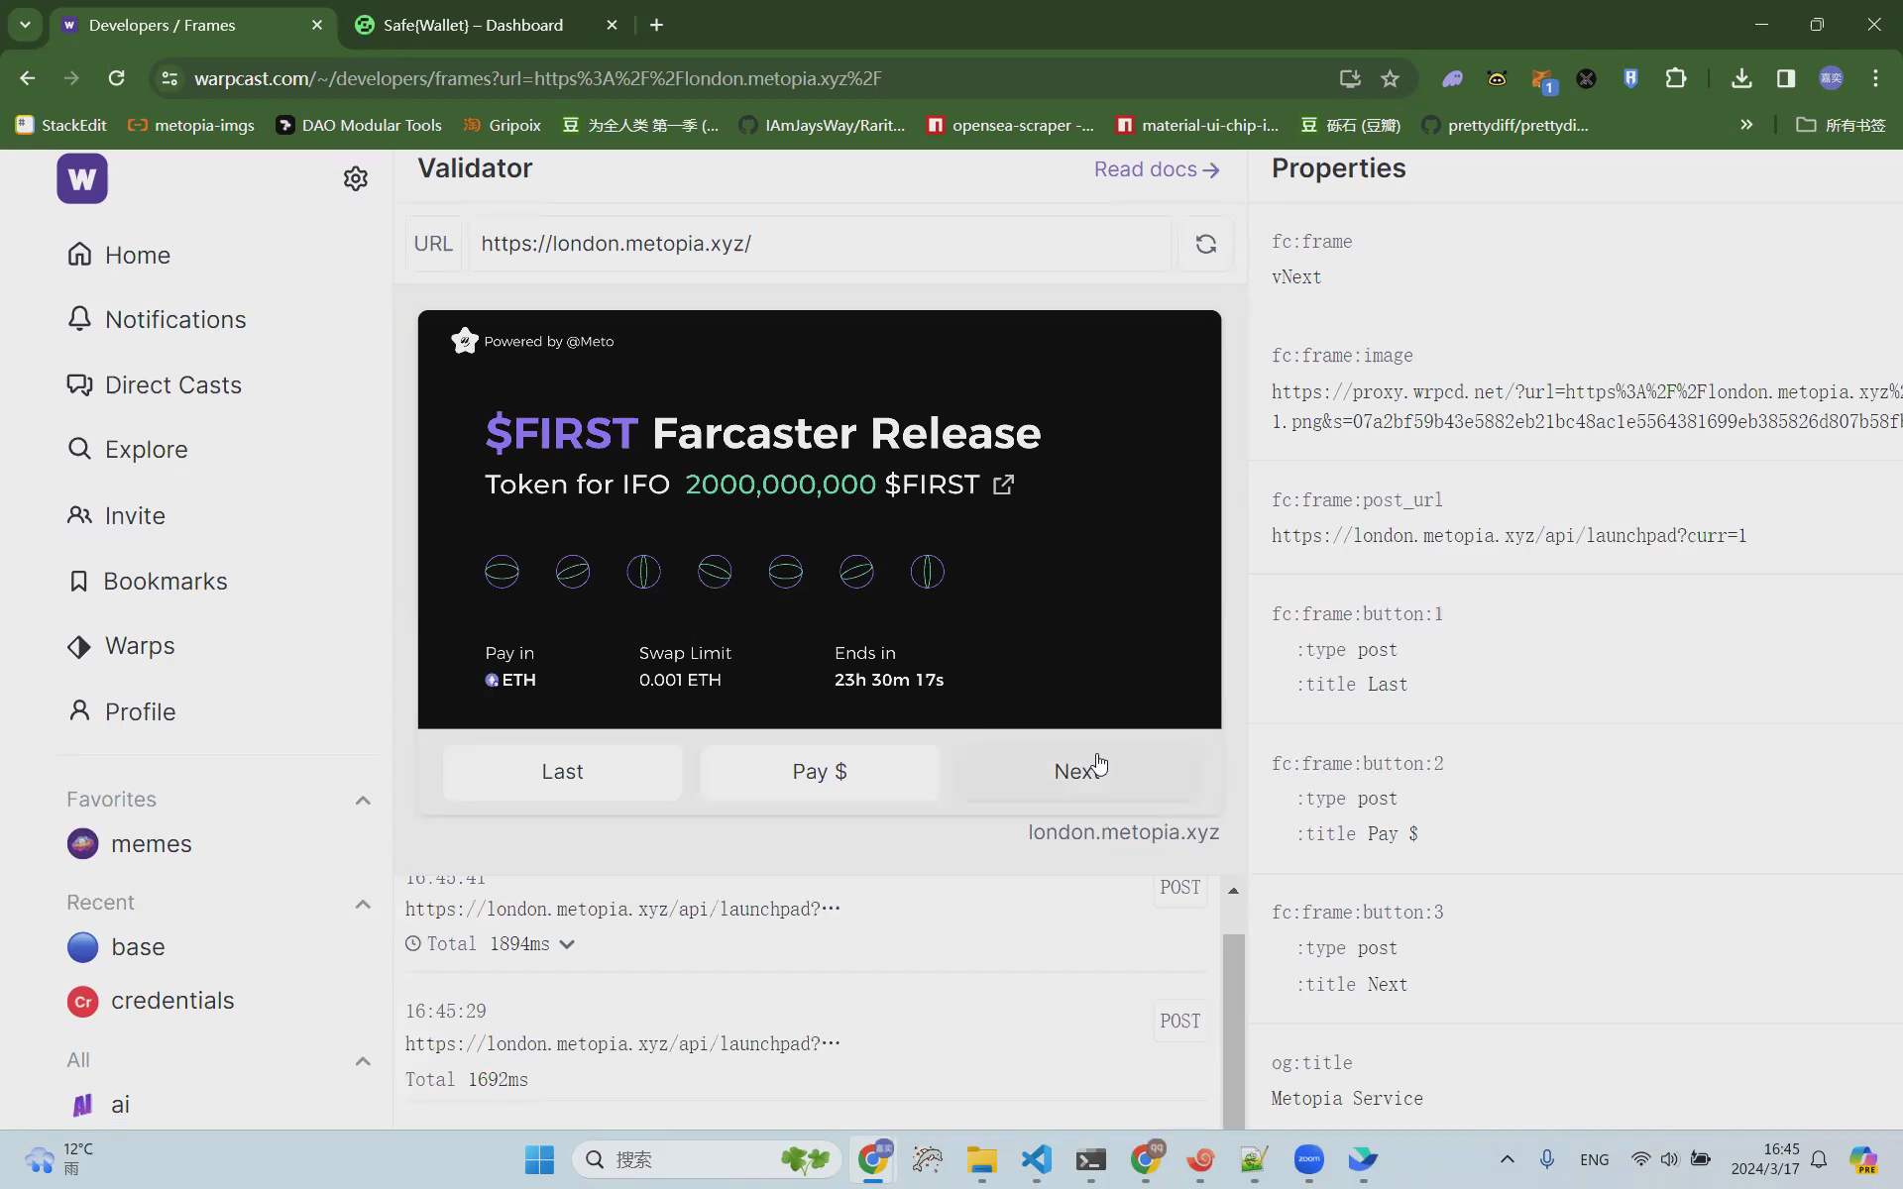Open File Explorer from taskbar

(x=981, y=1159)
